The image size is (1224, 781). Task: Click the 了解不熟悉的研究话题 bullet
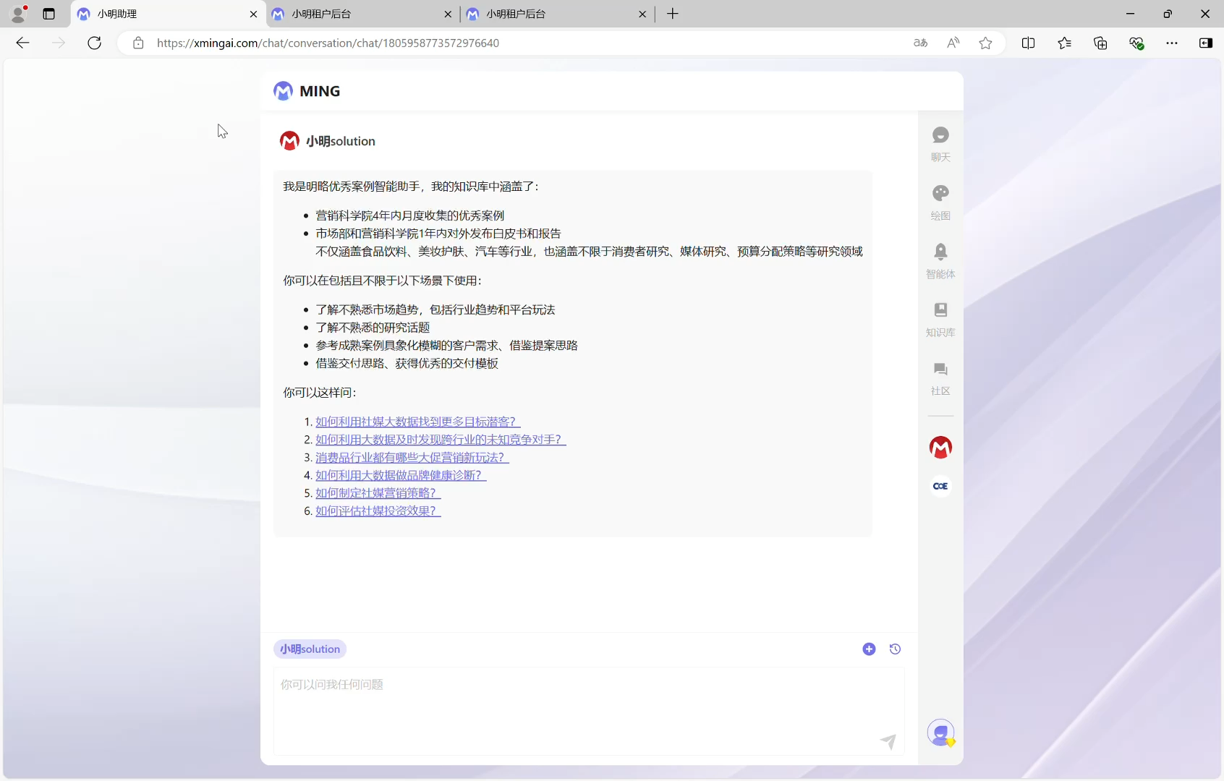[373, 328]
